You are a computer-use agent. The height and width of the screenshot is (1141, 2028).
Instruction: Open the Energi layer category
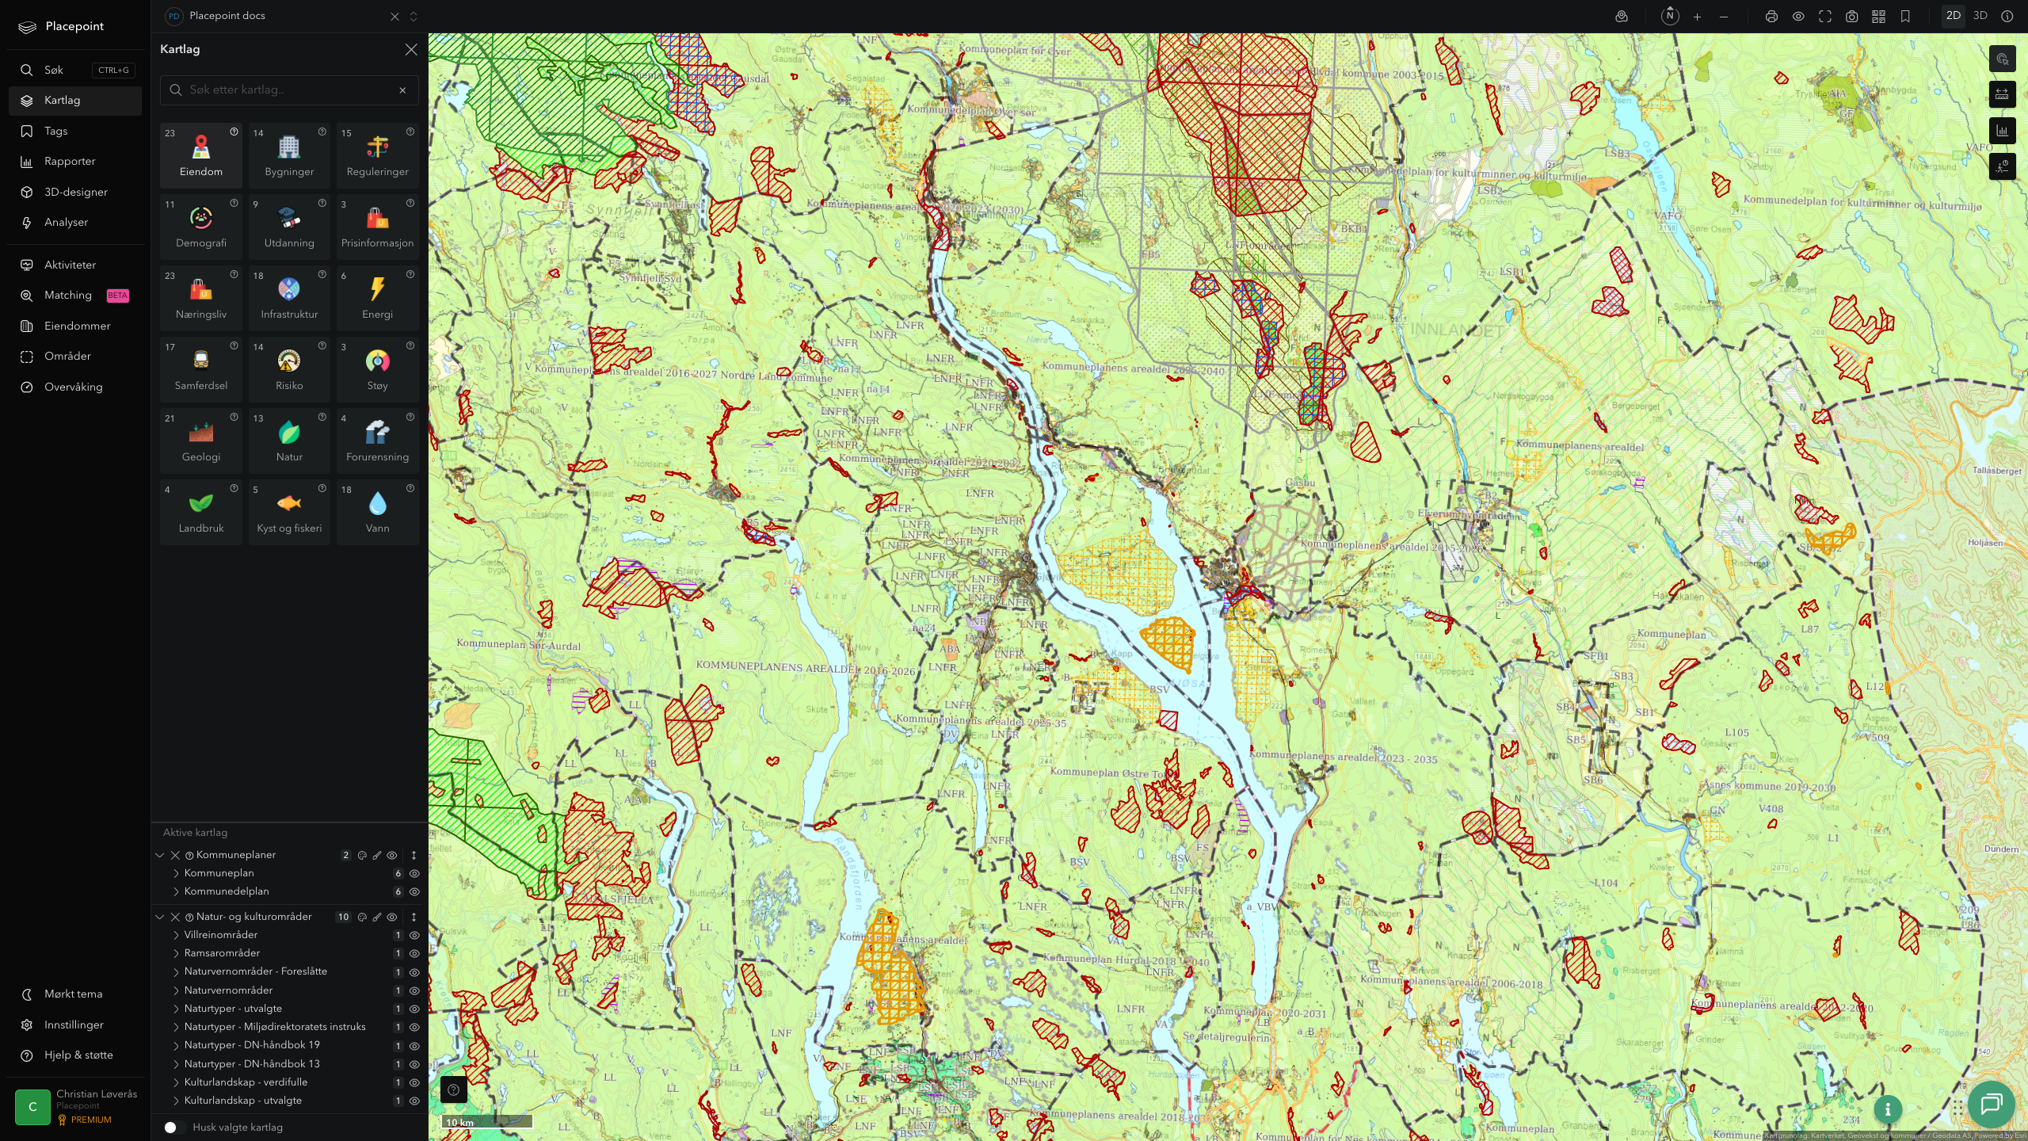(x=377, y=297)
